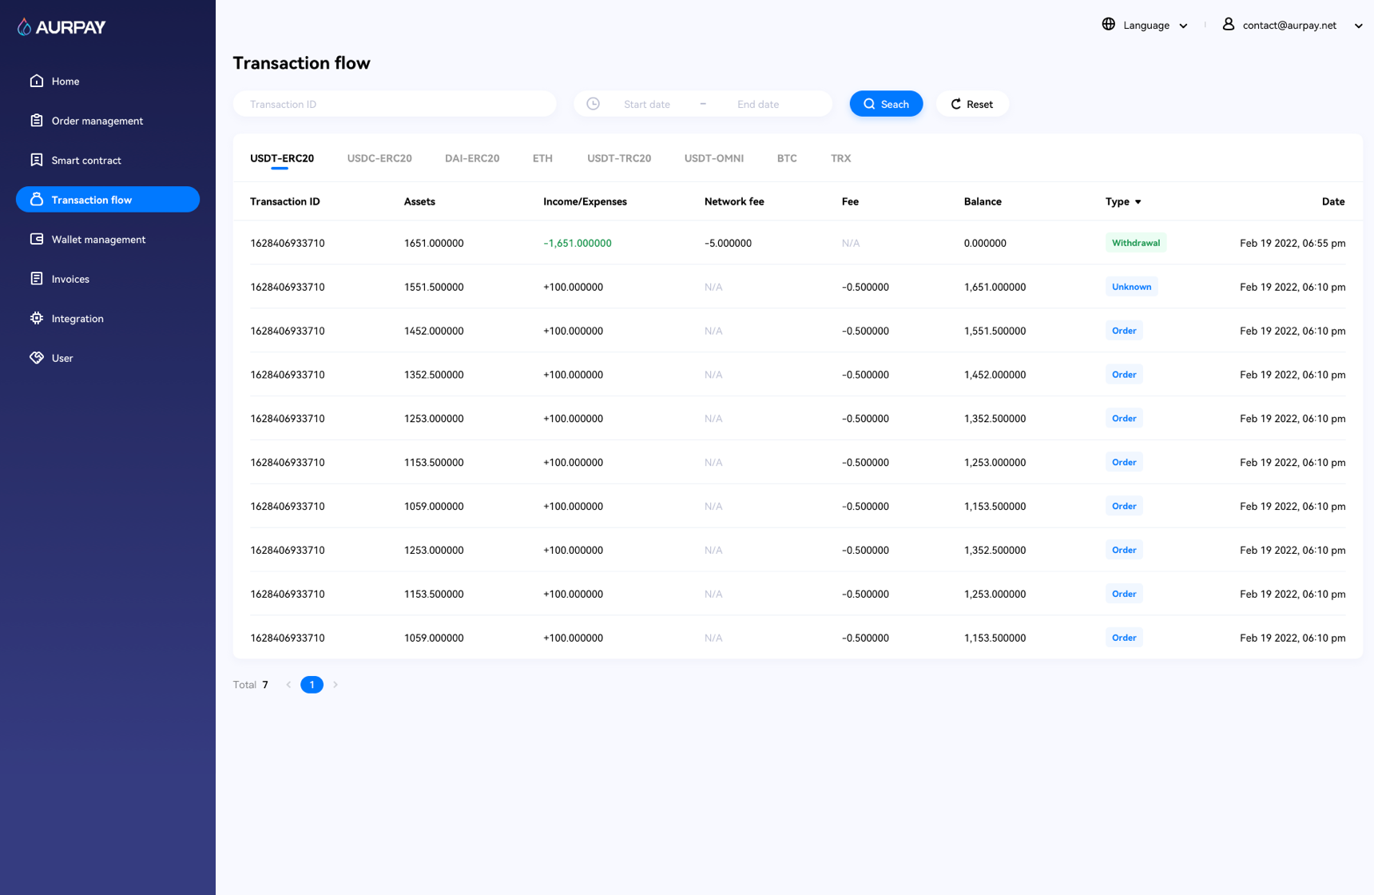Click the End date field
1374x895 pixels.
click(758, 104)
